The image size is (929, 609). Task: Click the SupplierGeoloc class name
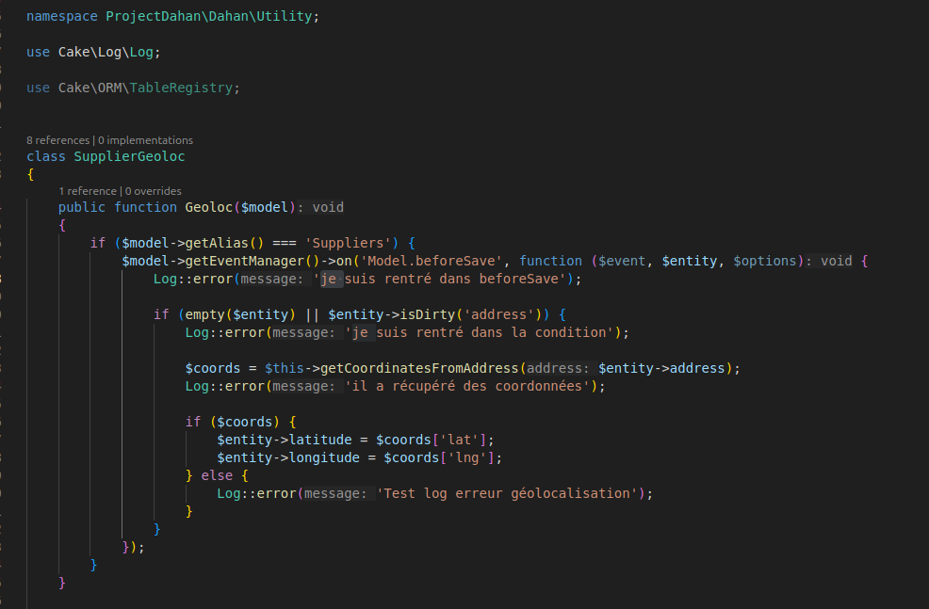[x=136, y=156]
